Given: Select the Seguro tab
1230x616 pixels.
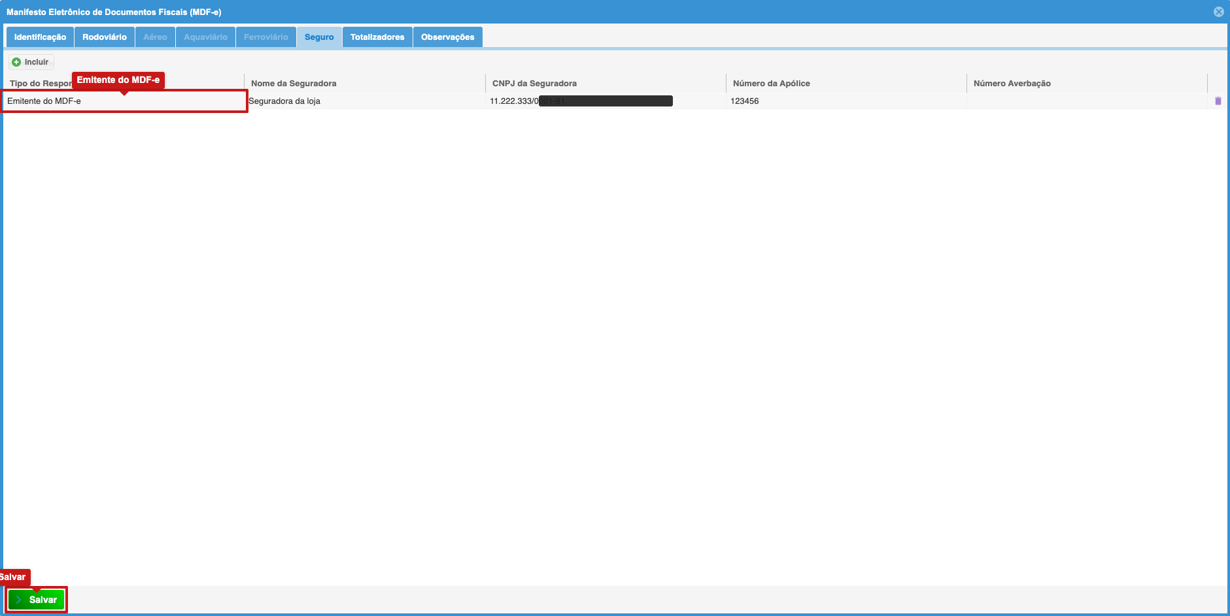Looking at the screenshot, I should [x=319, y=37].
